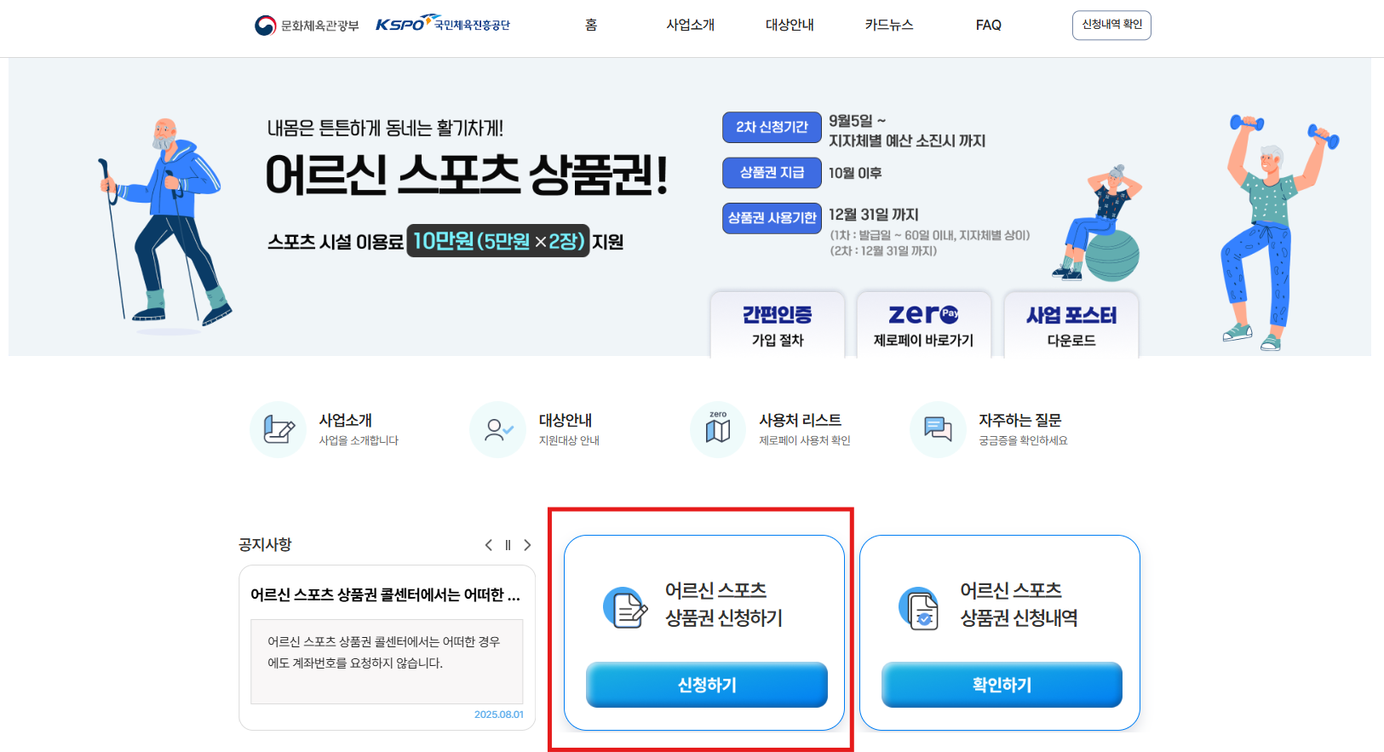Image resolution: width=1384 pixels, height=752 pixels.
Task: Open the 사업소개 top menu item
Action: click(691, 26)
